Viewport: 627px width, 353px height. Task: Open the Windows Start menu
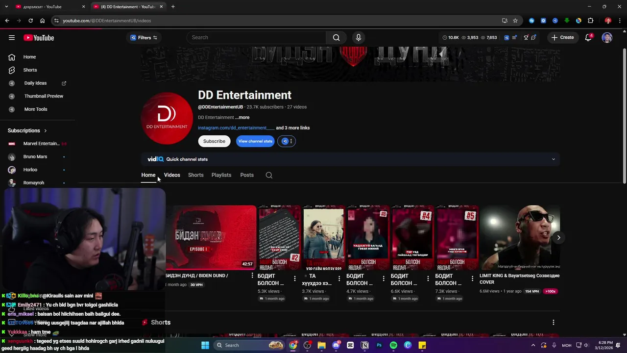205,345
